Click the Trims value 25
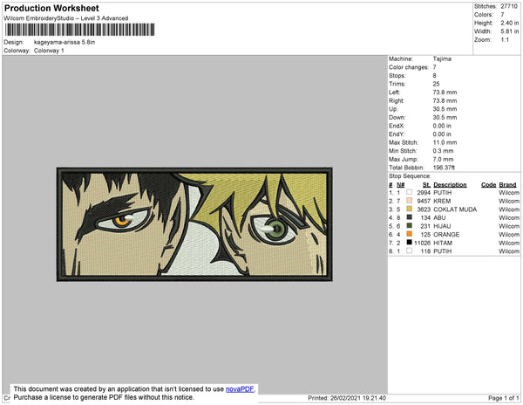Viewport: 523px width, 405px height. click(x=437, y=84)
